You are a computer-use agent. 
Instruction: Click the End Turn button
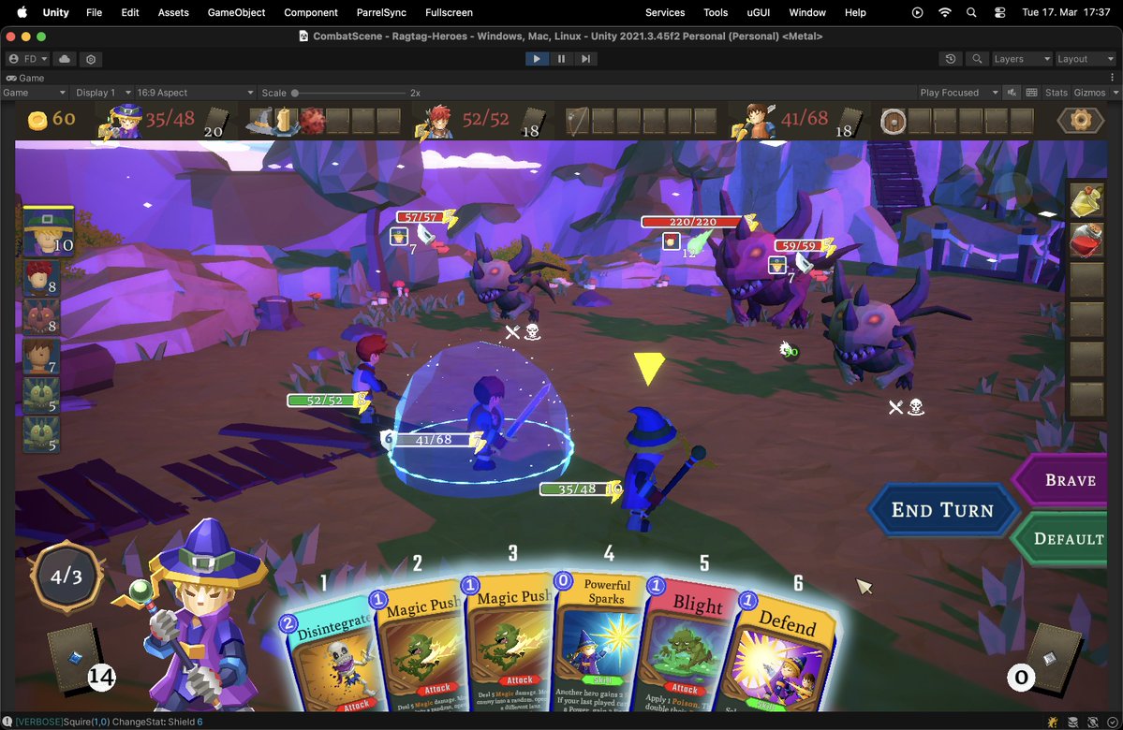click(941, 510)
